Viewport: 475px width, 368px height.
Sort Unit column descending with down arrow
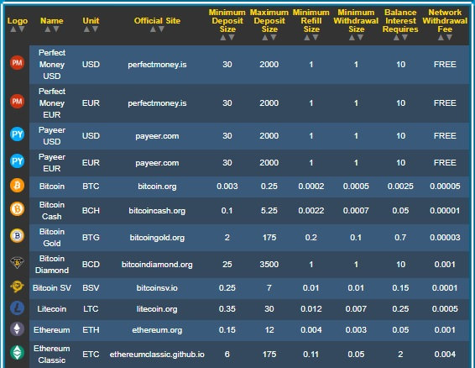pyautogui.click(x=95, y=29)
